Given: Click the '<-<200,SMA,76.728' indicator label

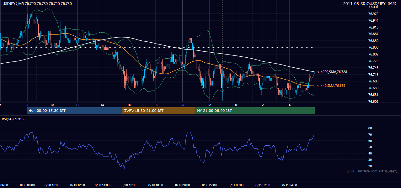Looking at the screenshot, I should [x=332, y=72].
